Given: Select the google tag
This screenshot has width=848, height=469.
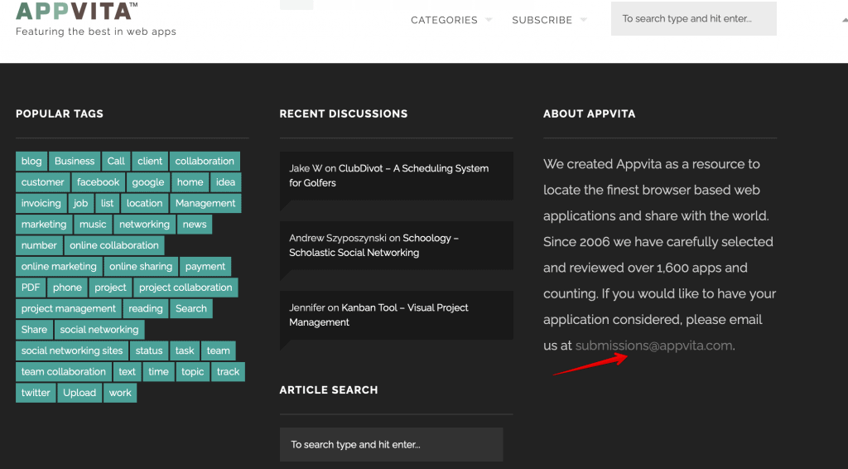Looking at the screenshot, I should click(148, 182).
